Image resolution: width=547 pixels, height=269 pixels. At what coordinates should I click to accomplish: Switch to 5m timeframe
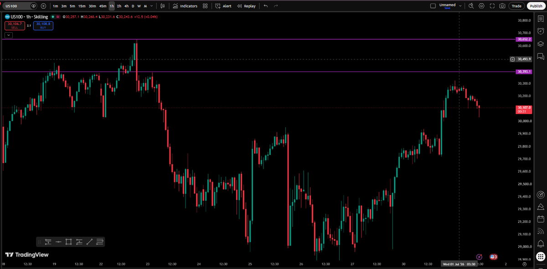click(72, 6)
